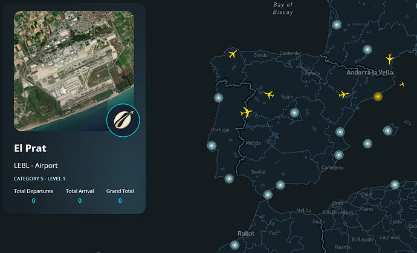Click the yellow airplane near Oviedo

[232, 54]
